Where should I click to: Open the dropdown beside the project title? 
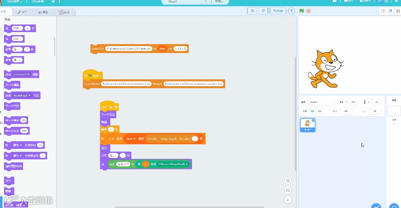219,2
